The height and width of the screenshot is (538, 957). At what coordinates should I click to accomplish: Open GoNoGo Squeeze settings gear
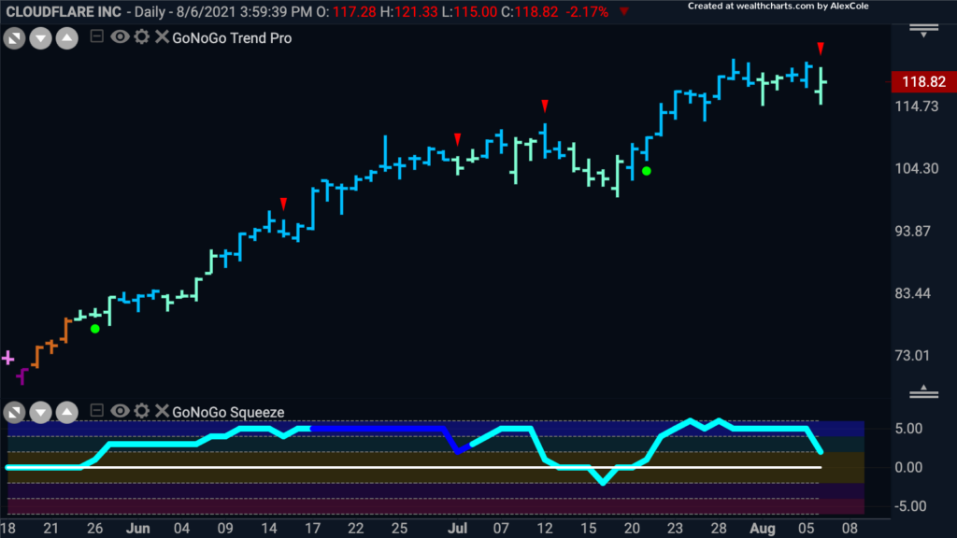[142, 411]
